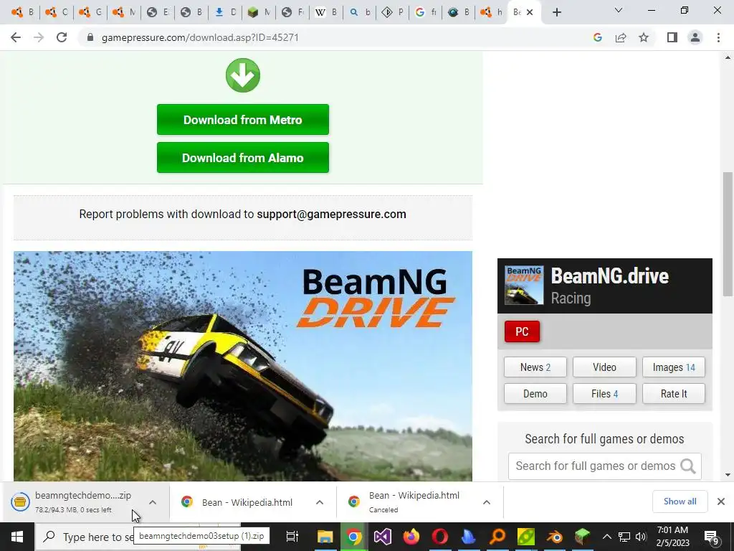
Task: Switch to the green cube icon tab
Action: 259,13
